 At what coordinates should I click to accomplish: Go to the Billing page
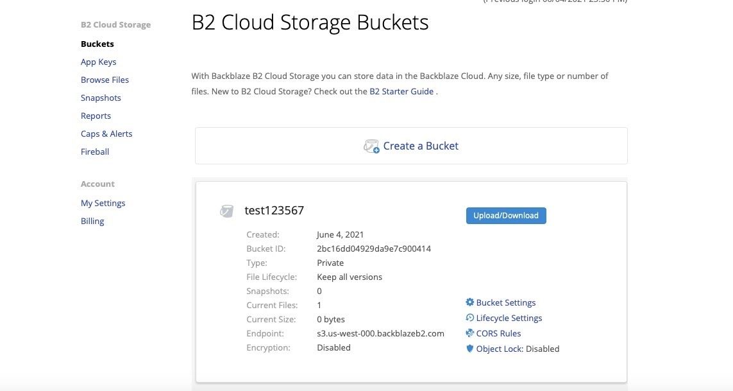[92, 222]
